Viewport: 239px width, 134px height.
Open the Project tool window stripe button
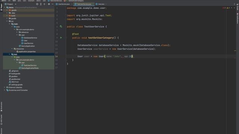[x=1, y=7]
